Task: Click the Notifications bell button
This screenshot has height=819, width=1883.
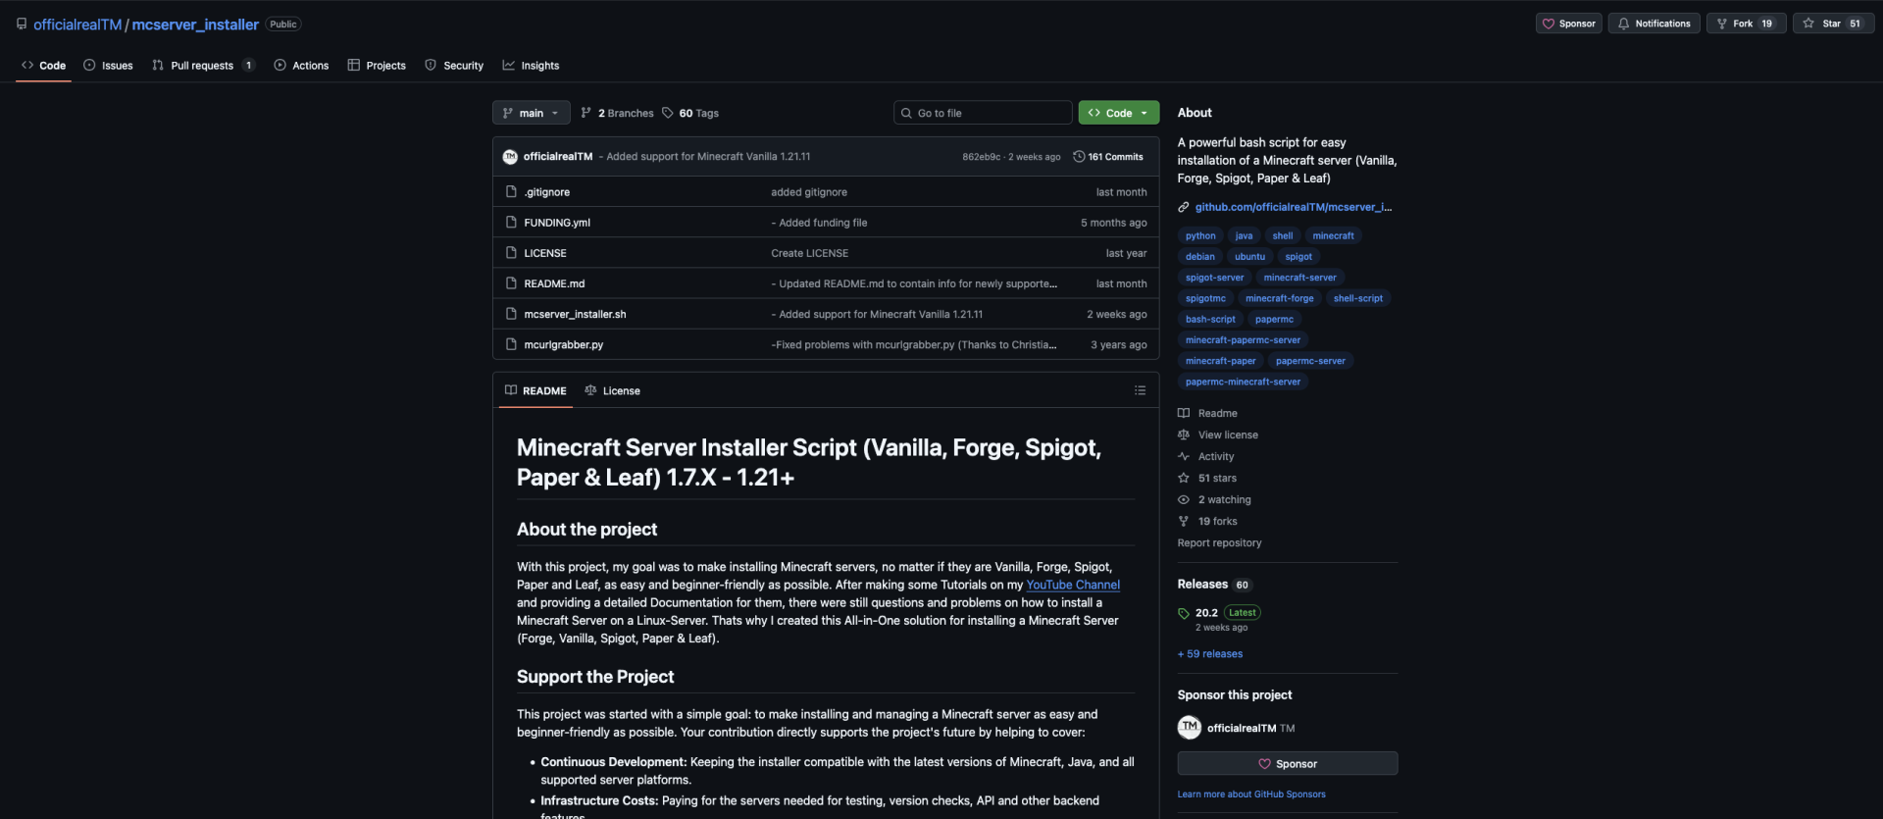Action: pyautogui.click(x=1654, y=24)
